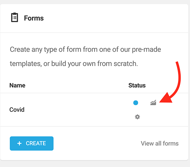Click the Status column header

coord(137,85)
